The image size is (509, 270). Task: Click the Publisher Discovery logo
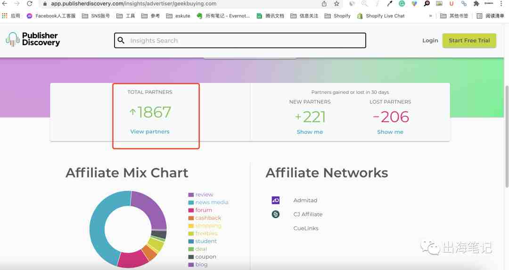[x=33, y=39]
